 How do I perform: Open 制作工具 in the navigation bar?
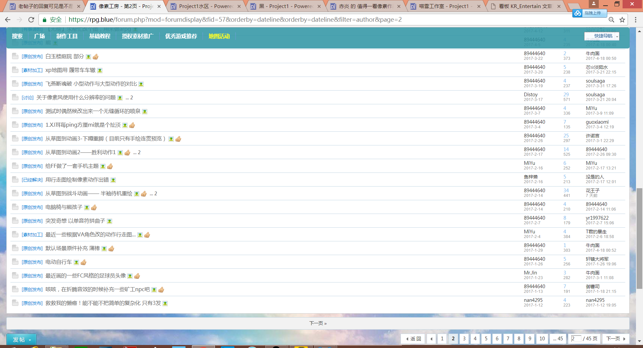click(x=67, y=36)
